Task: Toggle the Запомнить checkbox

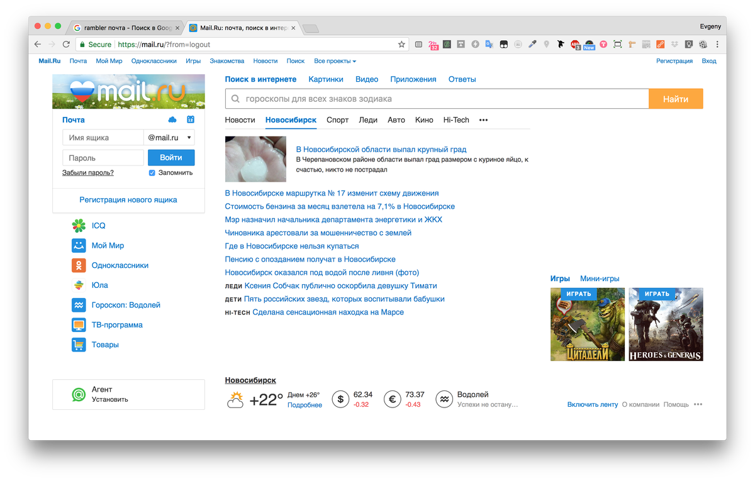Action: tap(152, 172)
